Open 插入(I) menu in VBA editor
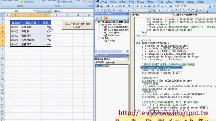The height and width of the screenshot is (121, 216). click(131, 2)
